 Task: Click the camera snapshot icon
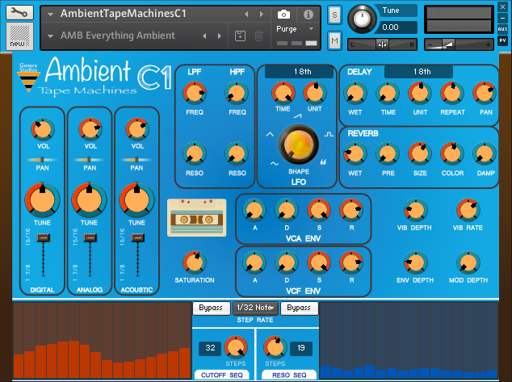coord(284,15)
